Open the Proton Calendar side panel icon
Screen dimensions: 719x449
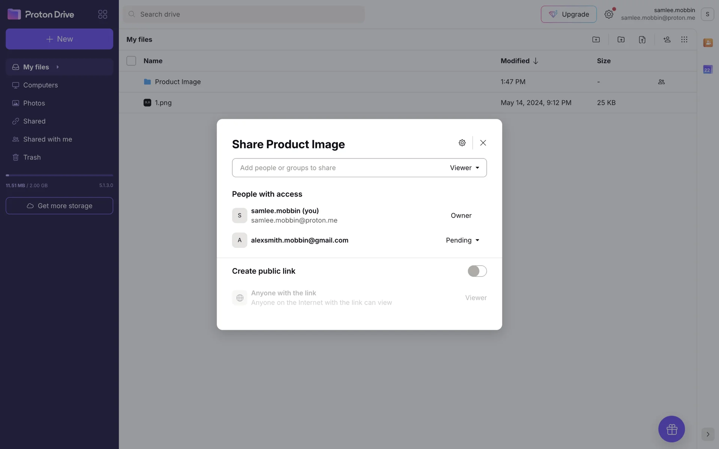(x=707, y=70)
